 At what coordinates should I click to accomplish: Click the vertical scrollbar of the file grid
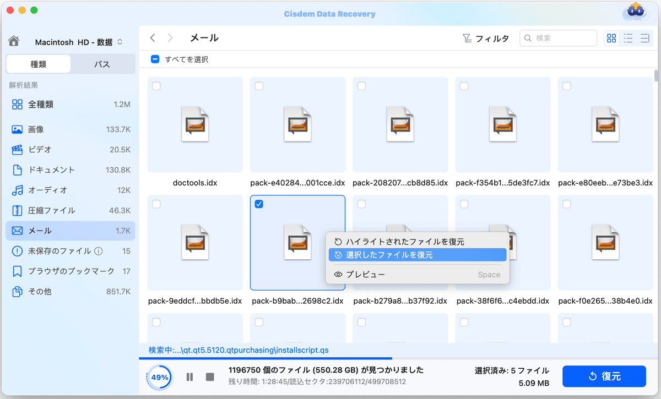tap(656, 76)
